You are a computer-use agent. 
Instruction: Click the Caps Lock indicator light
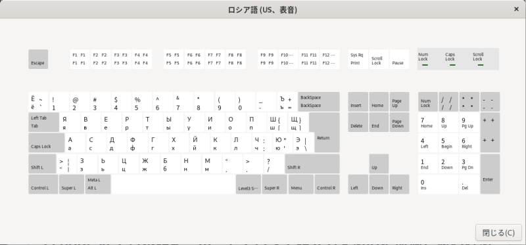coord(452,64)
